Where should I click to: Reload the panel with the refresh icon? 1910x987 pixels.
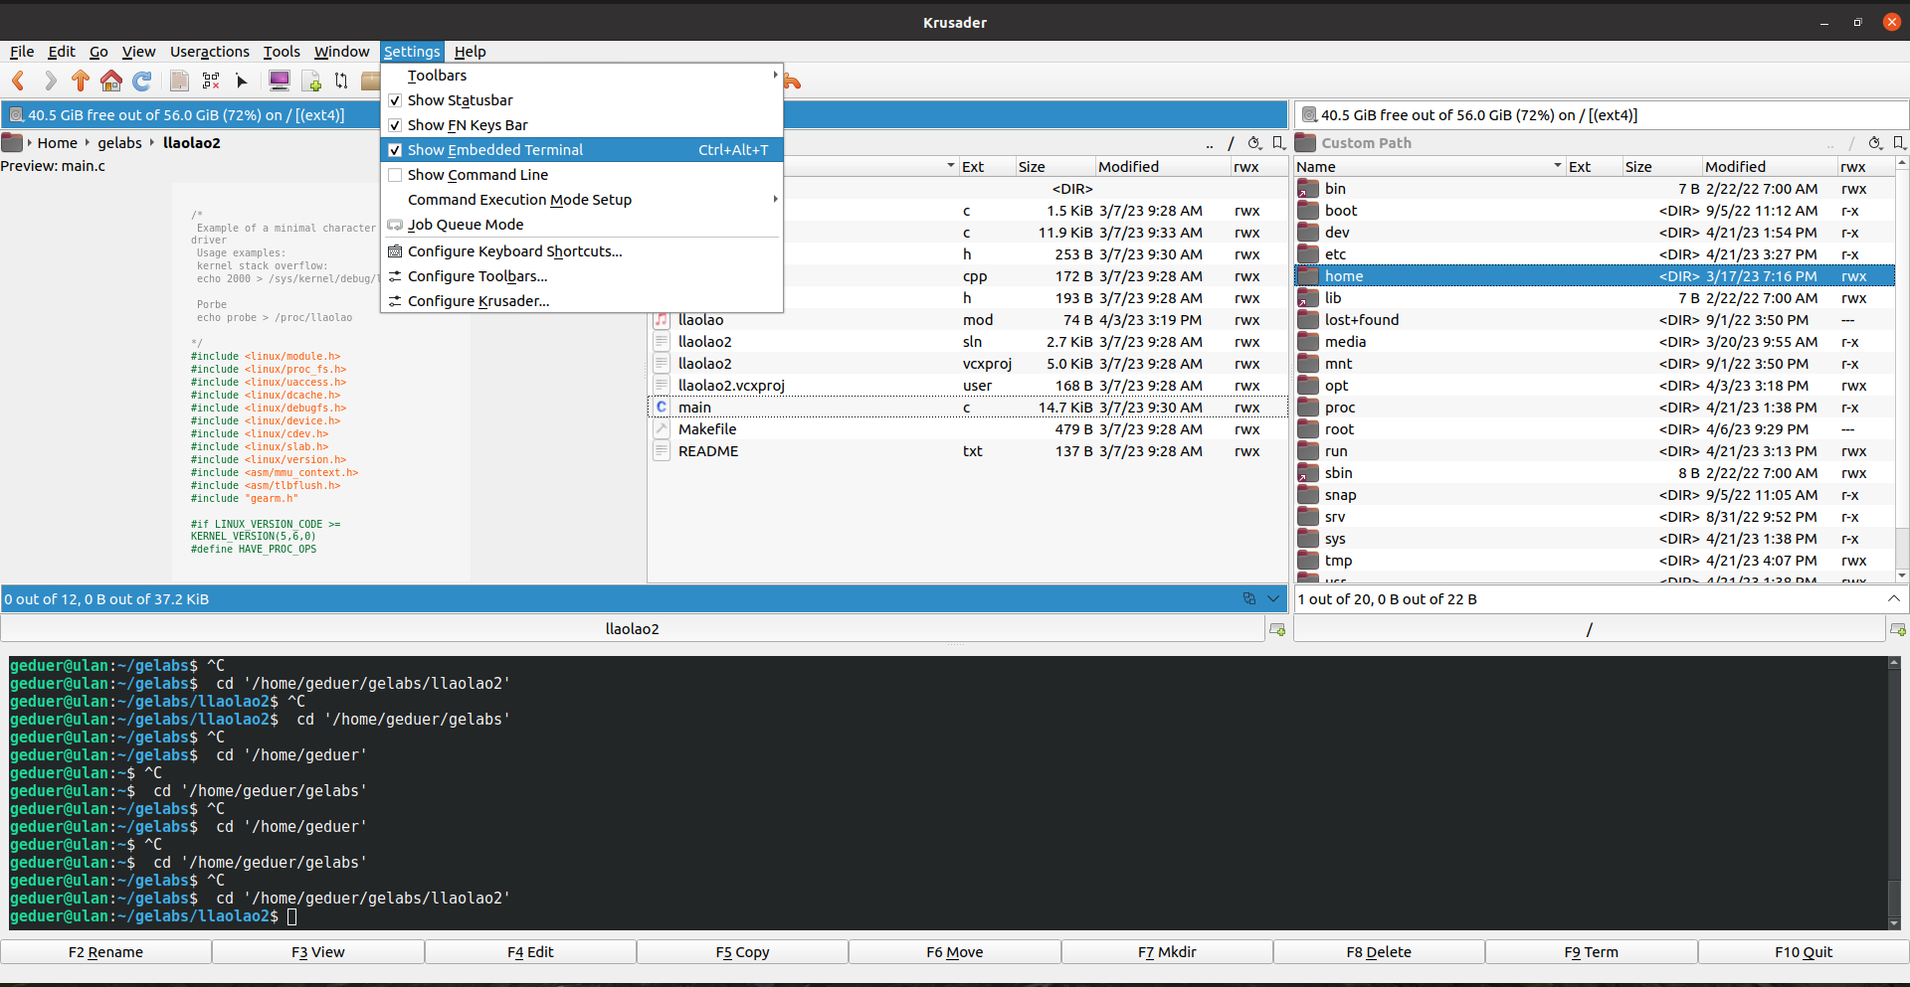142,81
